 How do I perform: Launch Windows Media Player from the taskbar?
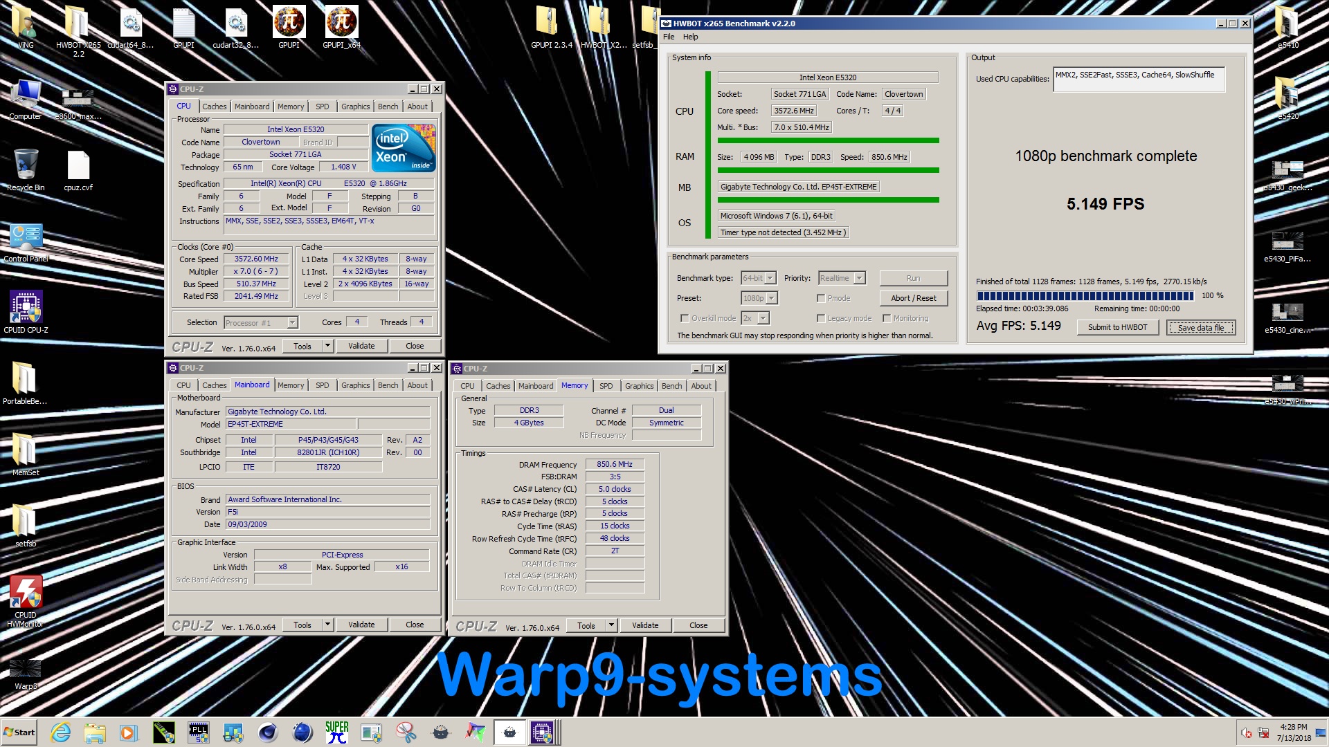pos(129,732)
